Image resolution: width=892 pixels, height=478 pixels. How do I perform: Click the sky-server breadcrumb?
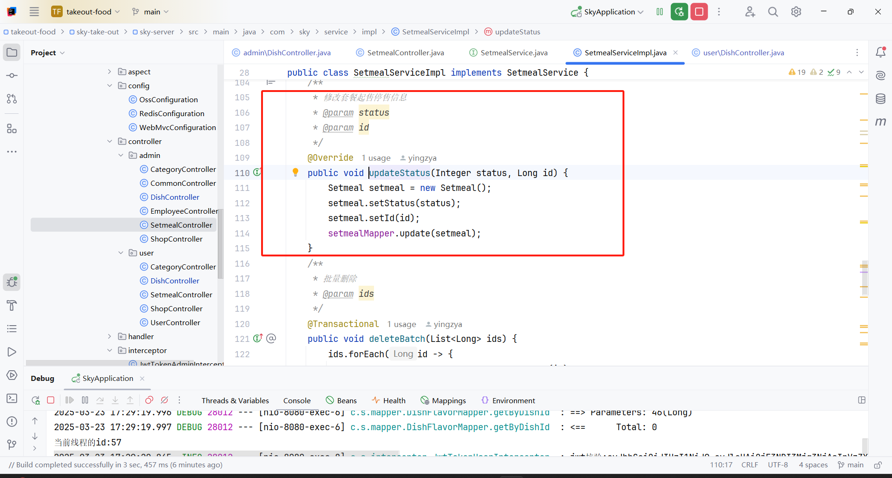[153, 32]
